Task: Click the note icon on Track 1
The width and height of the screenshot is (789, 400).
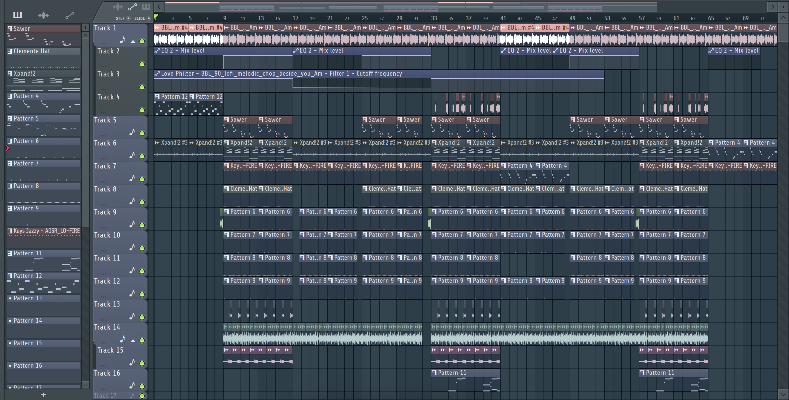Action: pos(122,40)
